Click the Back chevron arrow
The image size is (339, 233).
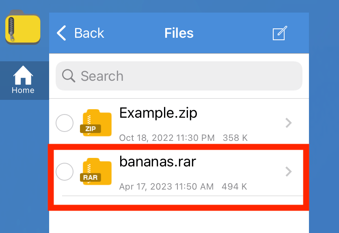tap(62, 33)
